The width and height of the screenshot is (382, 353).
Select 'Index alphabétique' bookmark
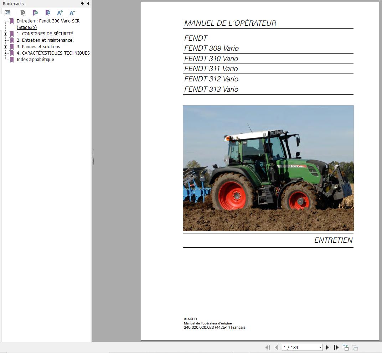point(35,59)
